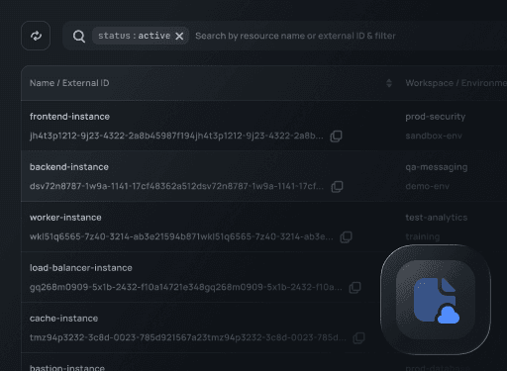Remove the status : active filter chip
The width and height of the screenshot is (507, 371).
[179, 36]
